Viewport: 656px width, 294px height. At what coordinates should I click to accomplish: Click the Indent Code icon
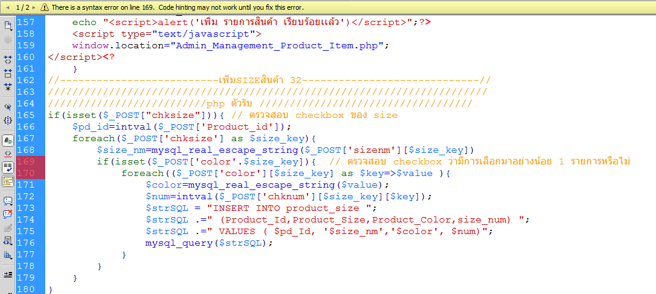[8, 274]
